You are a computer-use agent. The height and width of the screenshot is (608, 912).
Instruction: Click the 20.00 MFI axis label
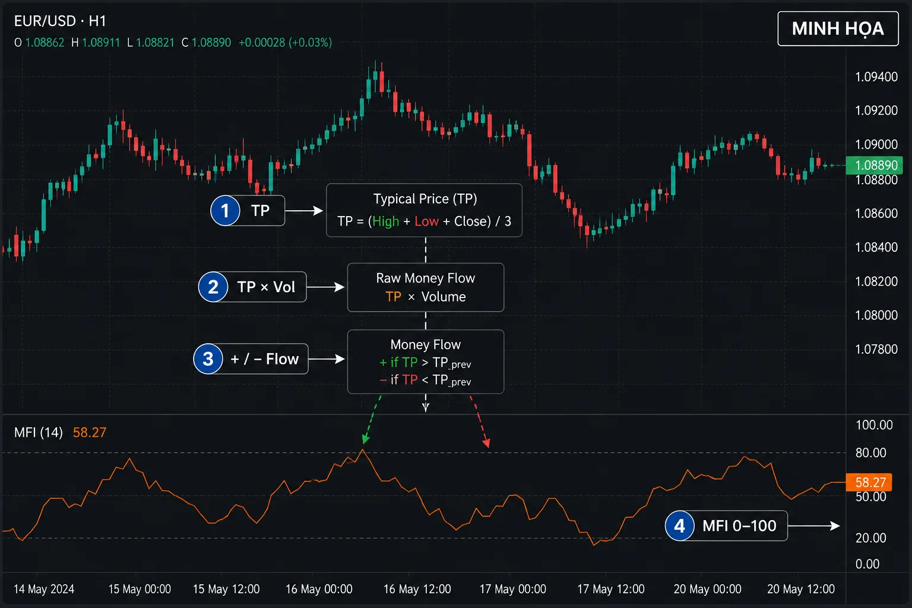tap(871, 538)
